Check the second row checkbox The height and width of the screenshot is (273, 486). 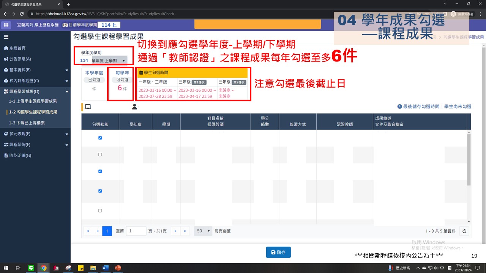[100, 155]
